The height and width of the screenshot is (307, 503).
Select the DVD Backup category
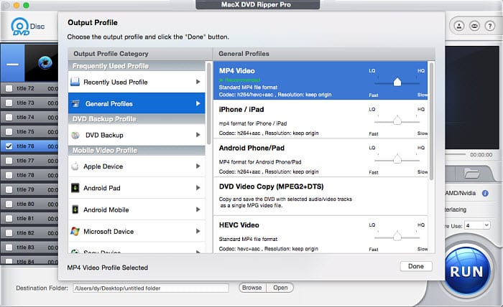click(x=137, y=135)
